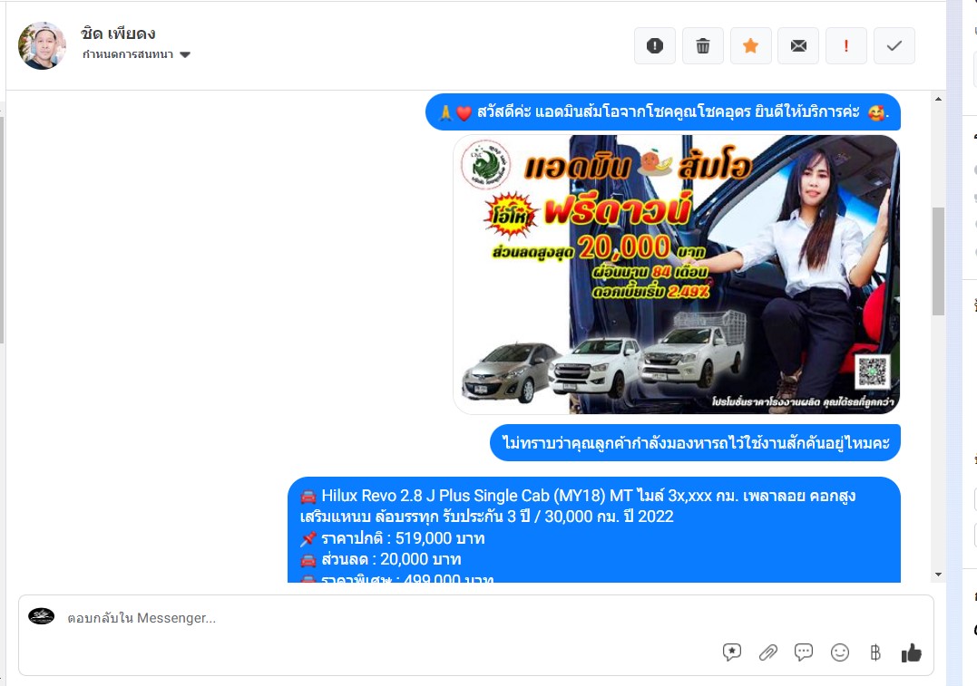Open the saved replies speech bubble star icon

coord(731,652)
